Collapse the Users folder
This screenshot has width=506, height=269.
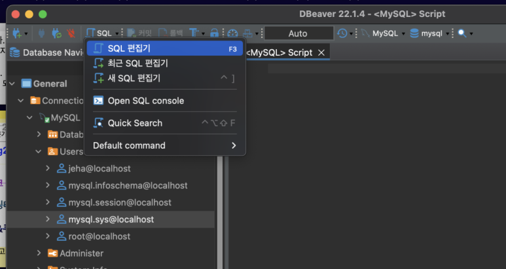click(x=39, y=151)
